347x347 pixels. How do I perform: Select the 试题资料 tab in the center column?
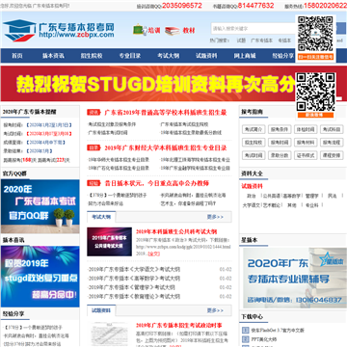pyautogui.click(x=101, y=310)
